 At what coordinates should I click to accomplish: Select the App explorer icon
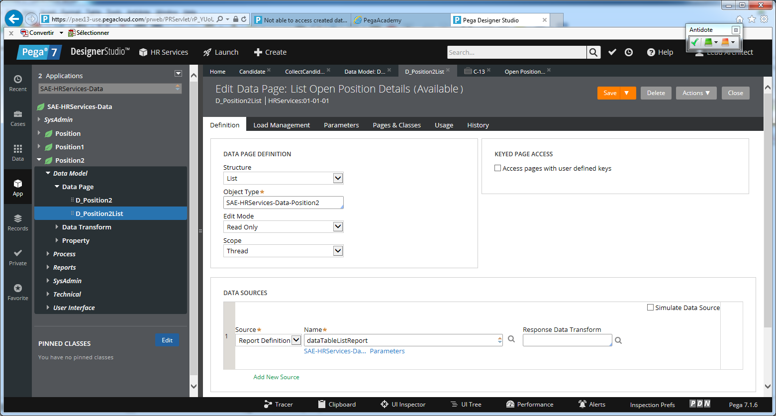pos(18,188)
